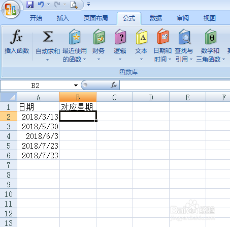Click cell A6 with 2018/7/23
Viewport: 230px width, 227px height.
[39, 155]
